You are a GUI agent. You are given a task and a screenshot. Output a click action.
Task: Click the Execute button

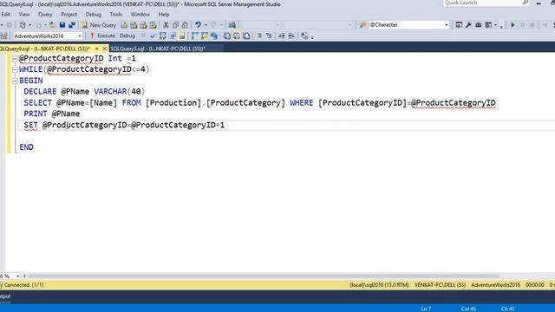click(x=102, y=36)
